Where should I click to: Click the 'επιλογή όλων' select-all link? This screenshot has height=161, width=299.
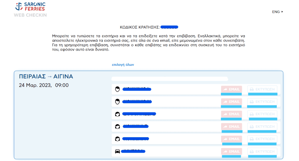(123, 65)
